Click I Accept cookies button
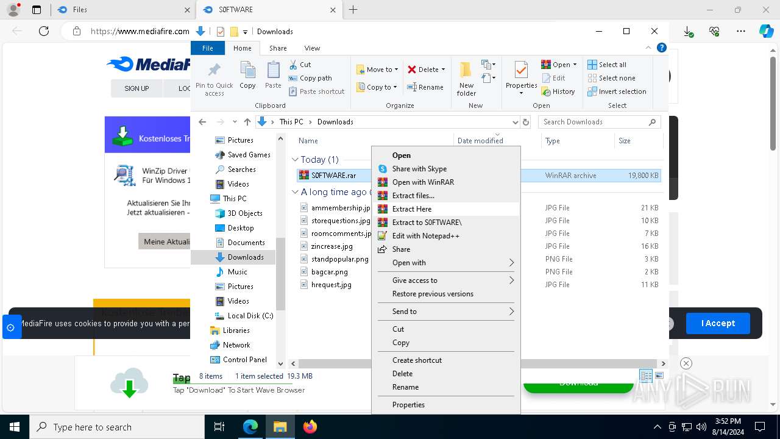This screenshot has width=780, height=439. (718, 323)
